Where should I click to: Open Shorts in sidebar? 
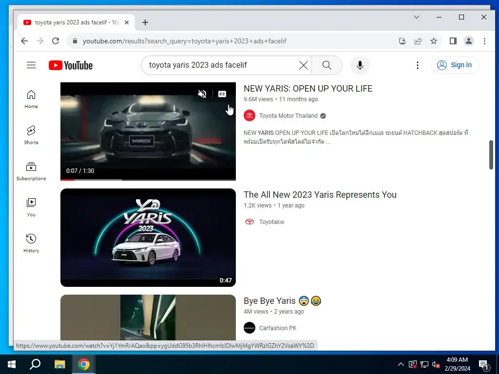click(31, 135)
